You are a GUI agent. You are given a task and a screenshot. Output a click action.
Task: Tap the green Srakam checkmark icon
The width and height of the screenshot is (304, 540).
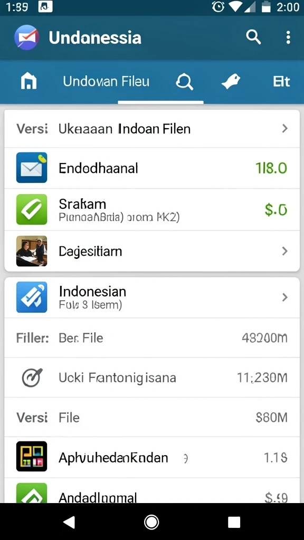coord(32,209)
